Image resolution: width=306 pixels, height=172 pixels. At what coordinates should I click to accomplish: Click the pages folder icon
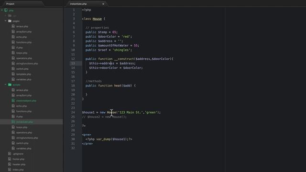tap(10, 21)
